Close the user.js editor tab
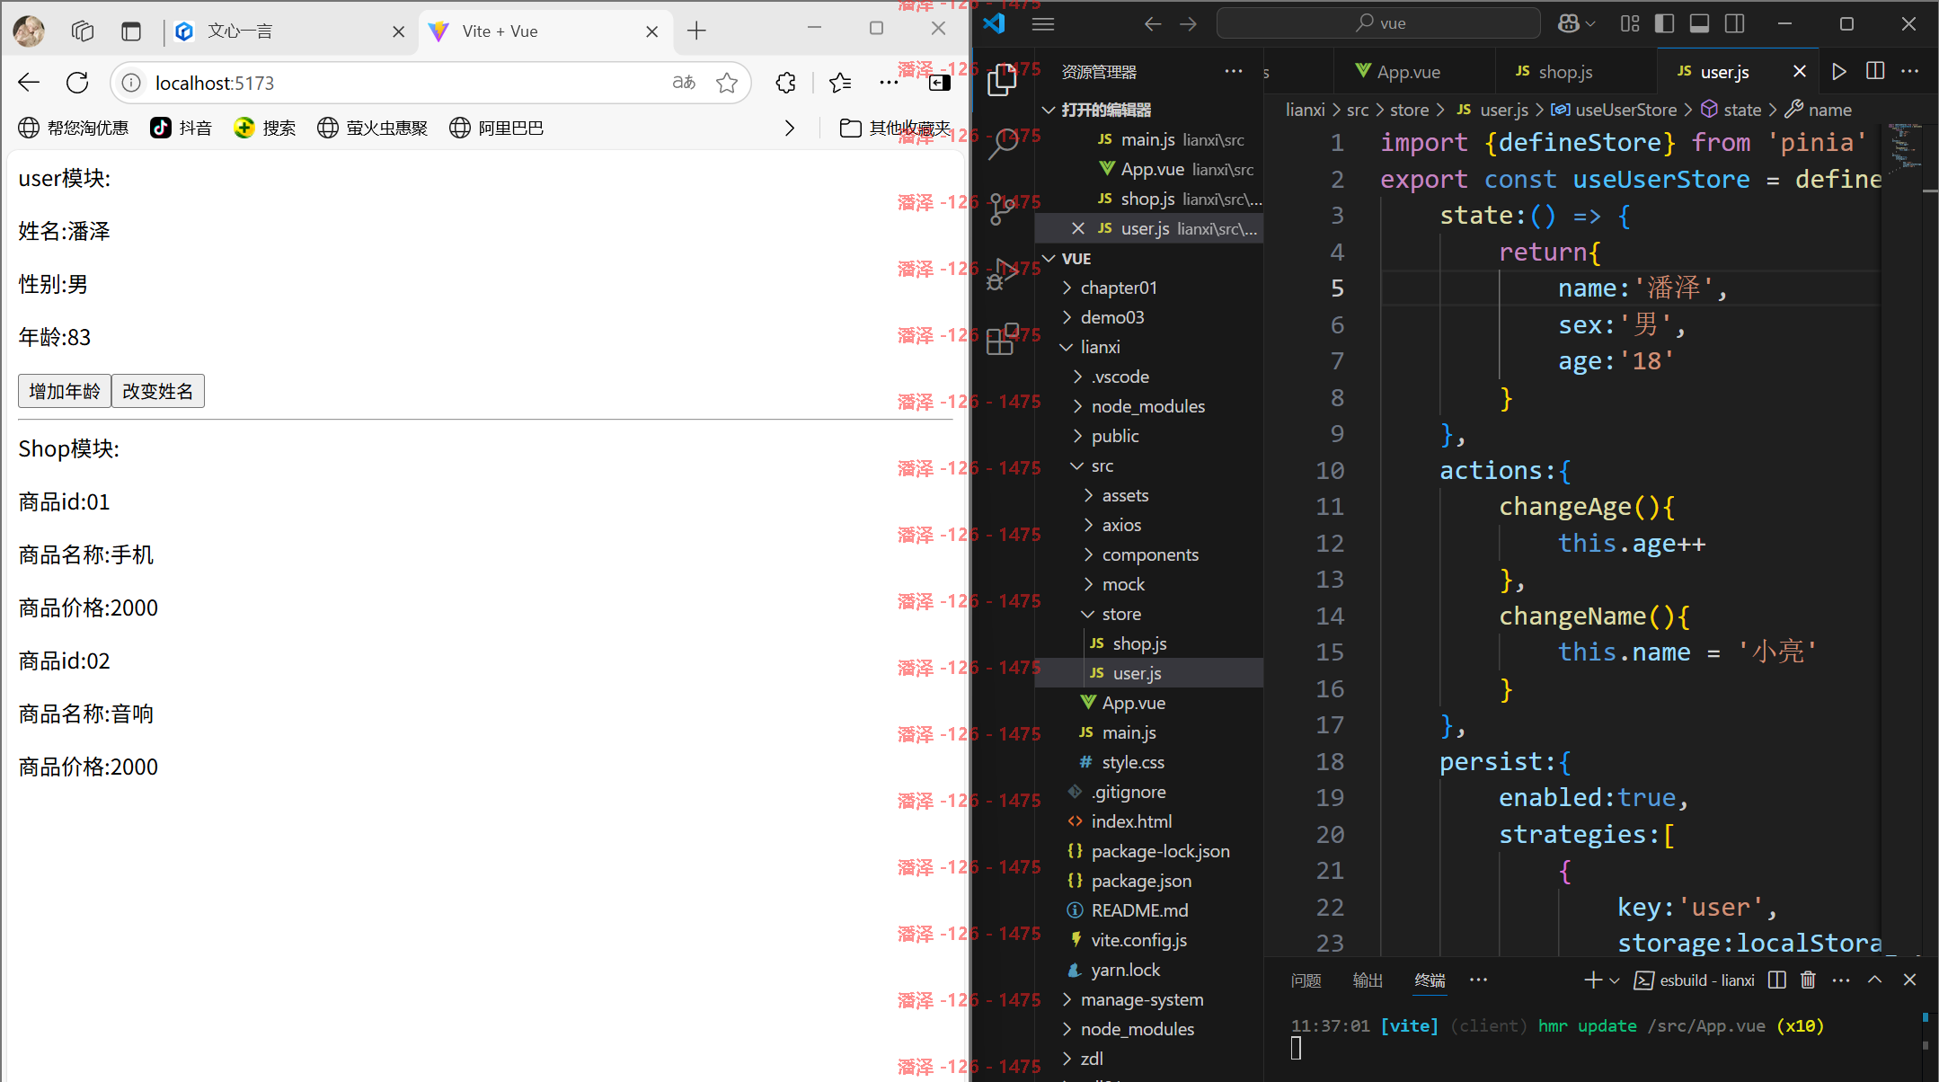This screenshot has height=1082, width=1939. click(1800, 71)
